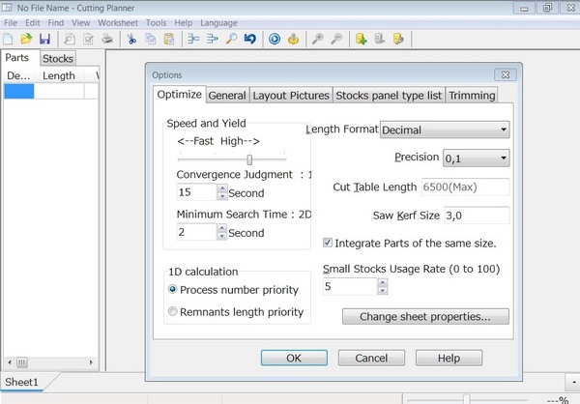This screenshot has width=580, height=404.
Task: Toggle Integrate Parts of the same size checkbox
Action: 328,243
